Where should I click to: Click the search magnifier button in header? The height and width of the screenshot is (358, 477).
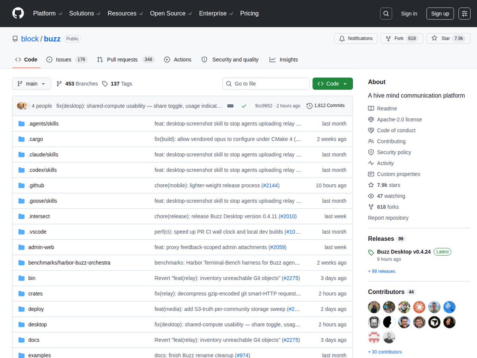pyautogui.click(x=386, y=14)
